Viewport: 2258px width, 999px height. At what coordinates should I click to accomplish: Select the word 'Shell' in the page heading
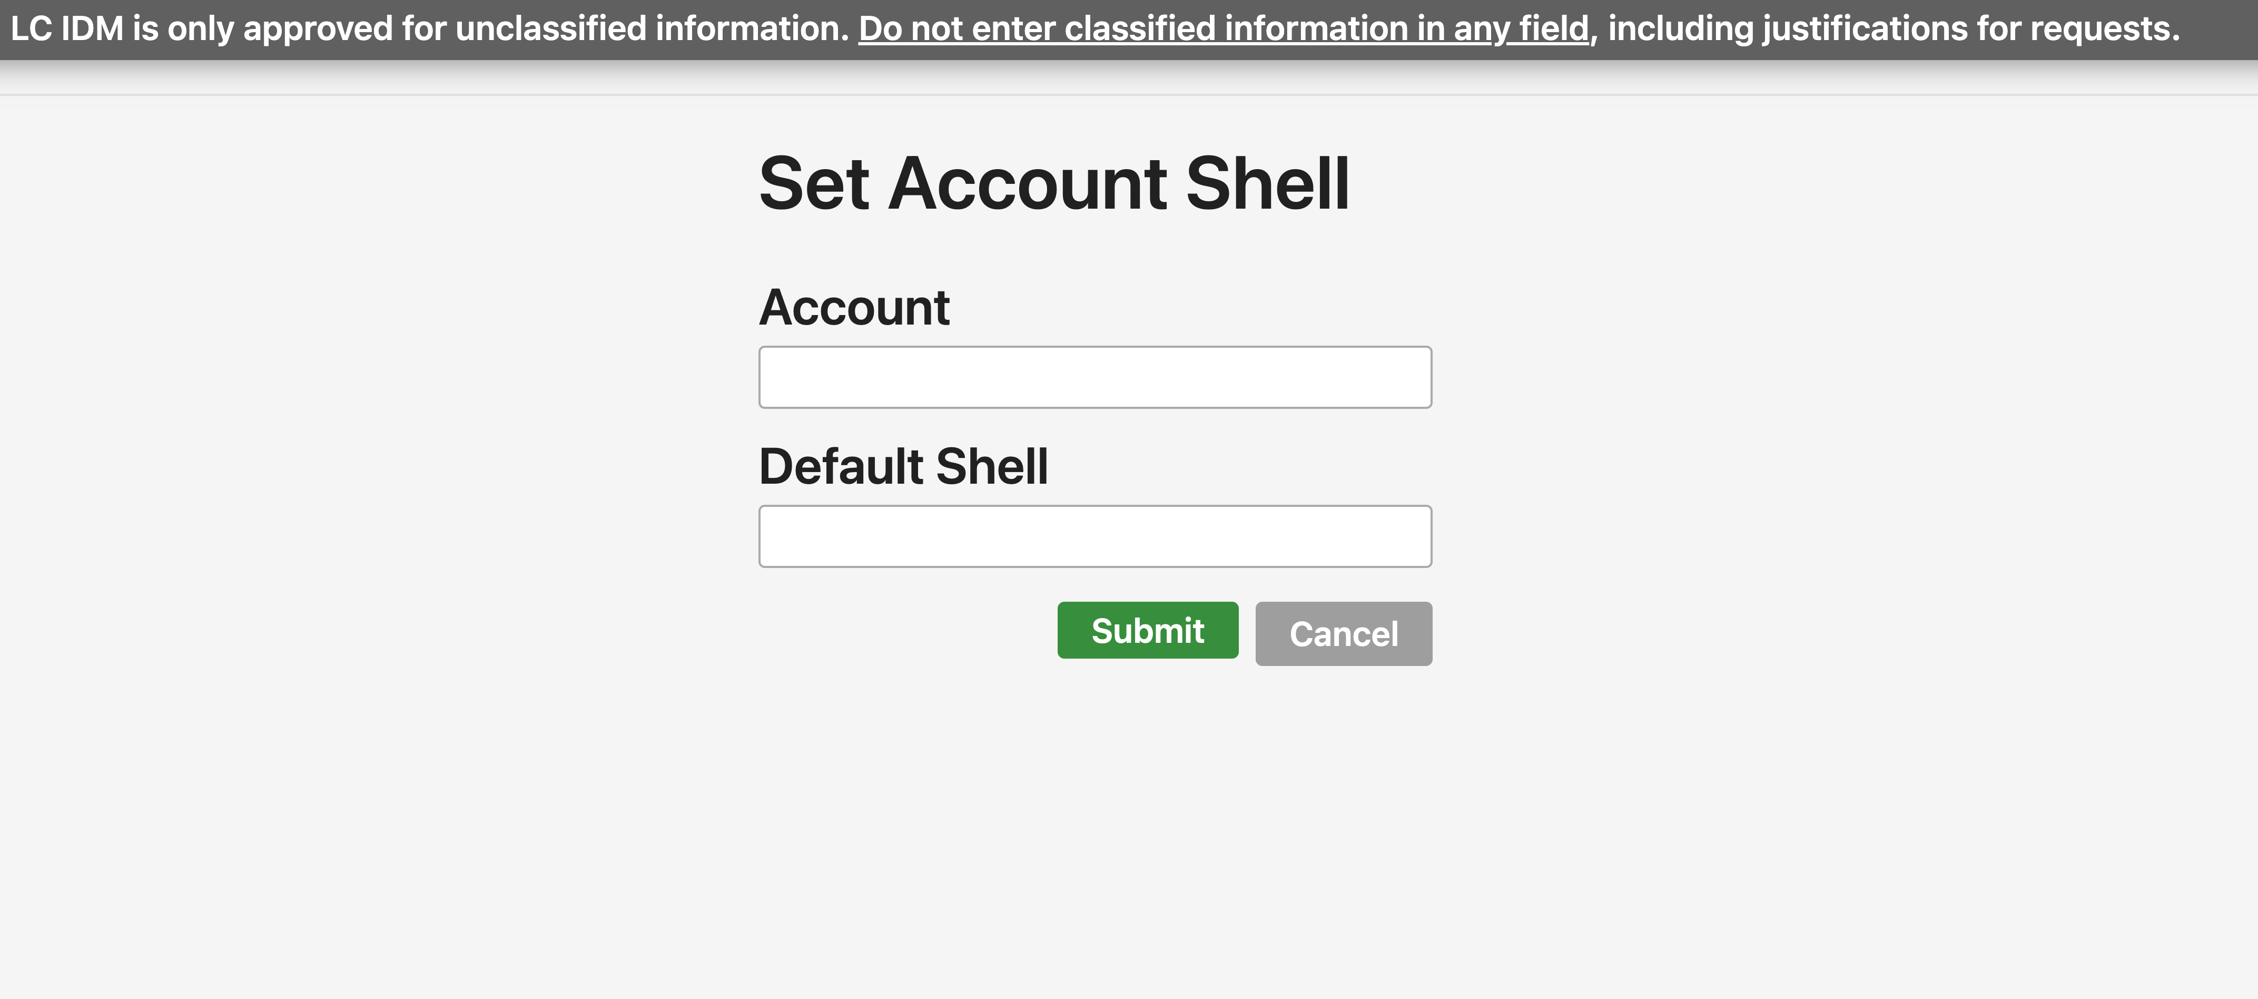[1267, 183]
